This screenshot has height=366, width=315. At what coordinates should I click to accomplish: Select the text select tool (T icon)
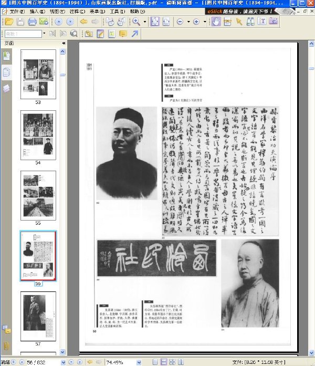pyautogui.click(x=262, y=22)
